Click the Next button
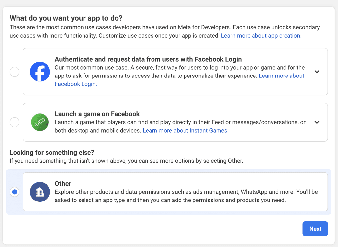 [x=315, y=229]
